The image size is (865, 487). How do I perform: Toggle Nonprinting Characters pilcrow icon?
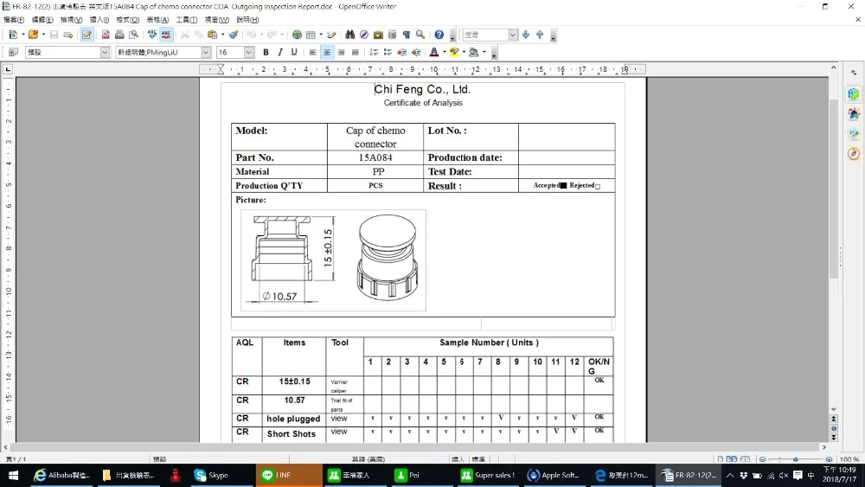coord(406,35)
